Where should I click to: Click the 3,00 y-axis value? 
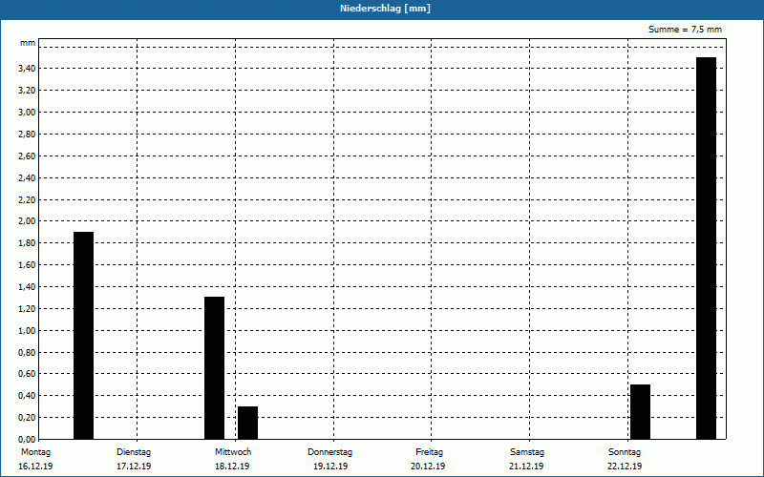click(27, 113)
